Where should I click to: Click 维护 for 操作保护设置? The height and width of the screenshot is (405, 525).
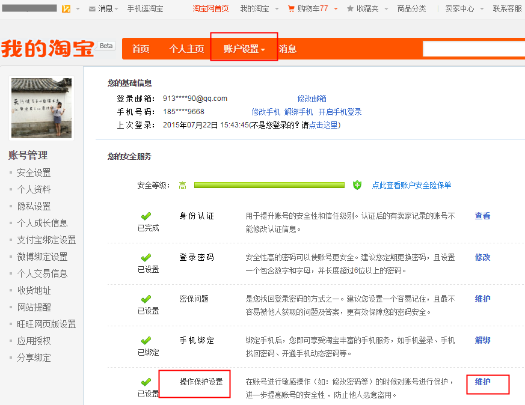[x=482, y=382]
